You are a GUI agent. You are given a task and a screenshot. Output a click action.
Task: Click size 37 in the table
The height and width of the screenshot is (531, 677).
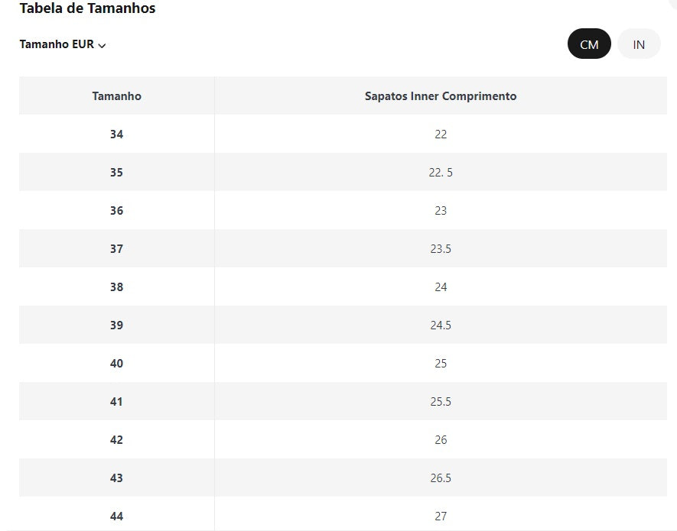[116, 249]
